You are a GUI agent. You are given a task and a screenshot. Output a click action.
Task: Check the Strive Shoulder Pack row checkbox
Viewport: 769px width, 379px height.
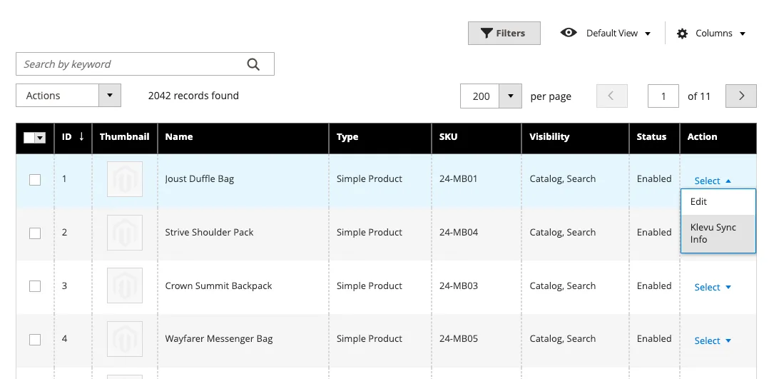point(35,233)
